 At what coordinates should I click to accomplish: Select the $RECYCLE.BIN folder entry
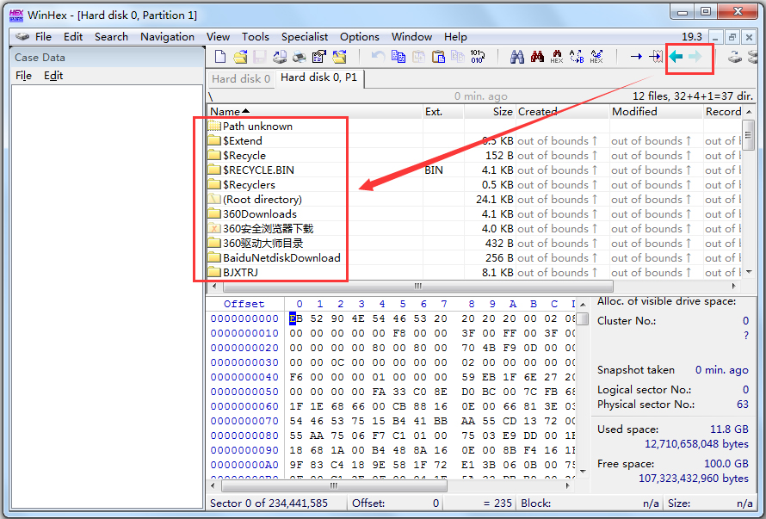[x=258, y=170]
